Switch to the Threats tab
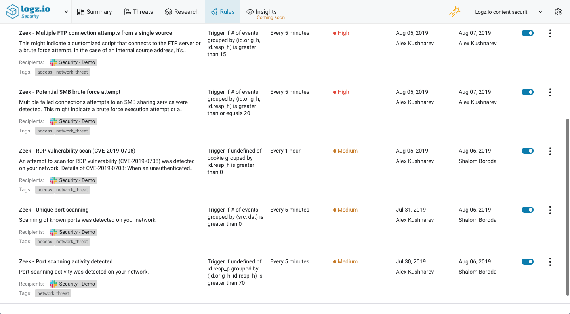Viewport: 570px width, 314px height. click(x=138, y=12)
